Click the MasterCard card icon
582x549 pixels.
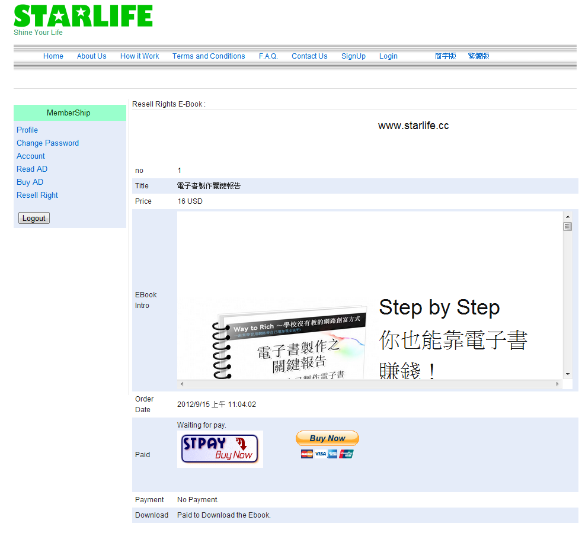click(x=307, y=454)
